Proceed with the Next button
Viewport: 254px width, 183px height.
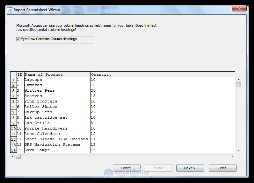190,168
